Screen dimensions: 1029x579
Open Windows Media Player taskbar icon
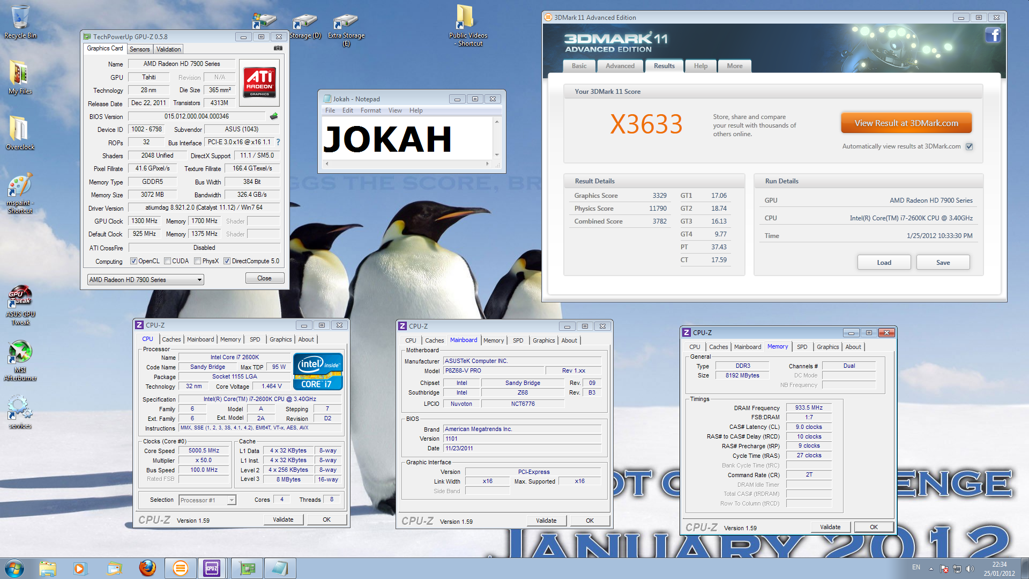tap(80, 568)
